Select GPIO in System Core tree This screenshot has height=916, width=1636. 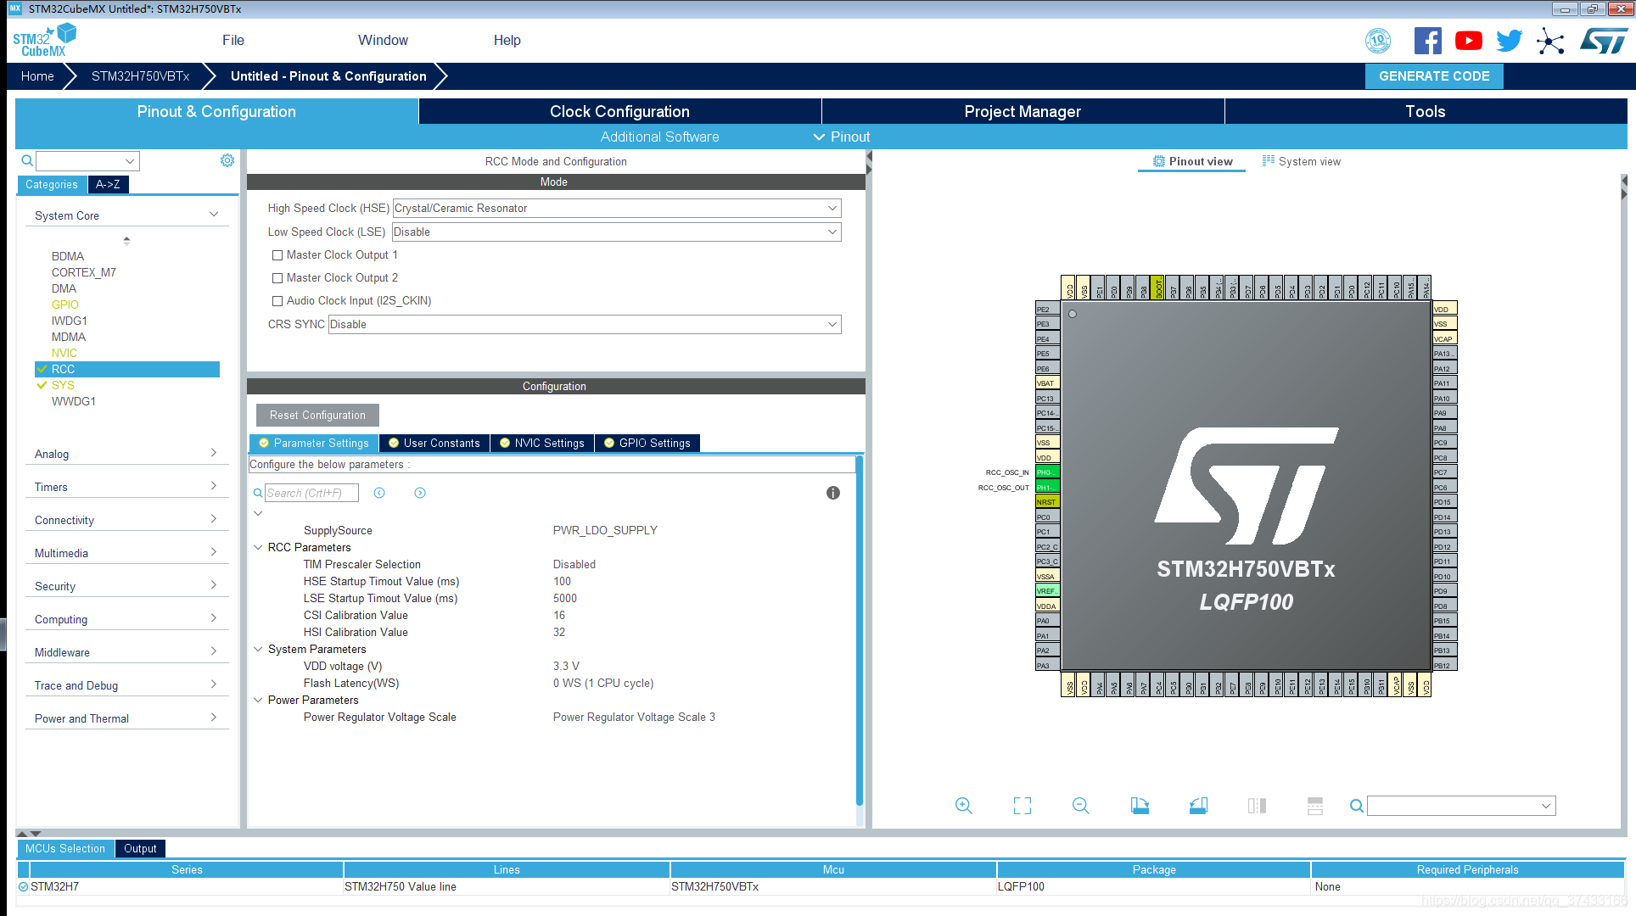tap(64, 304)
